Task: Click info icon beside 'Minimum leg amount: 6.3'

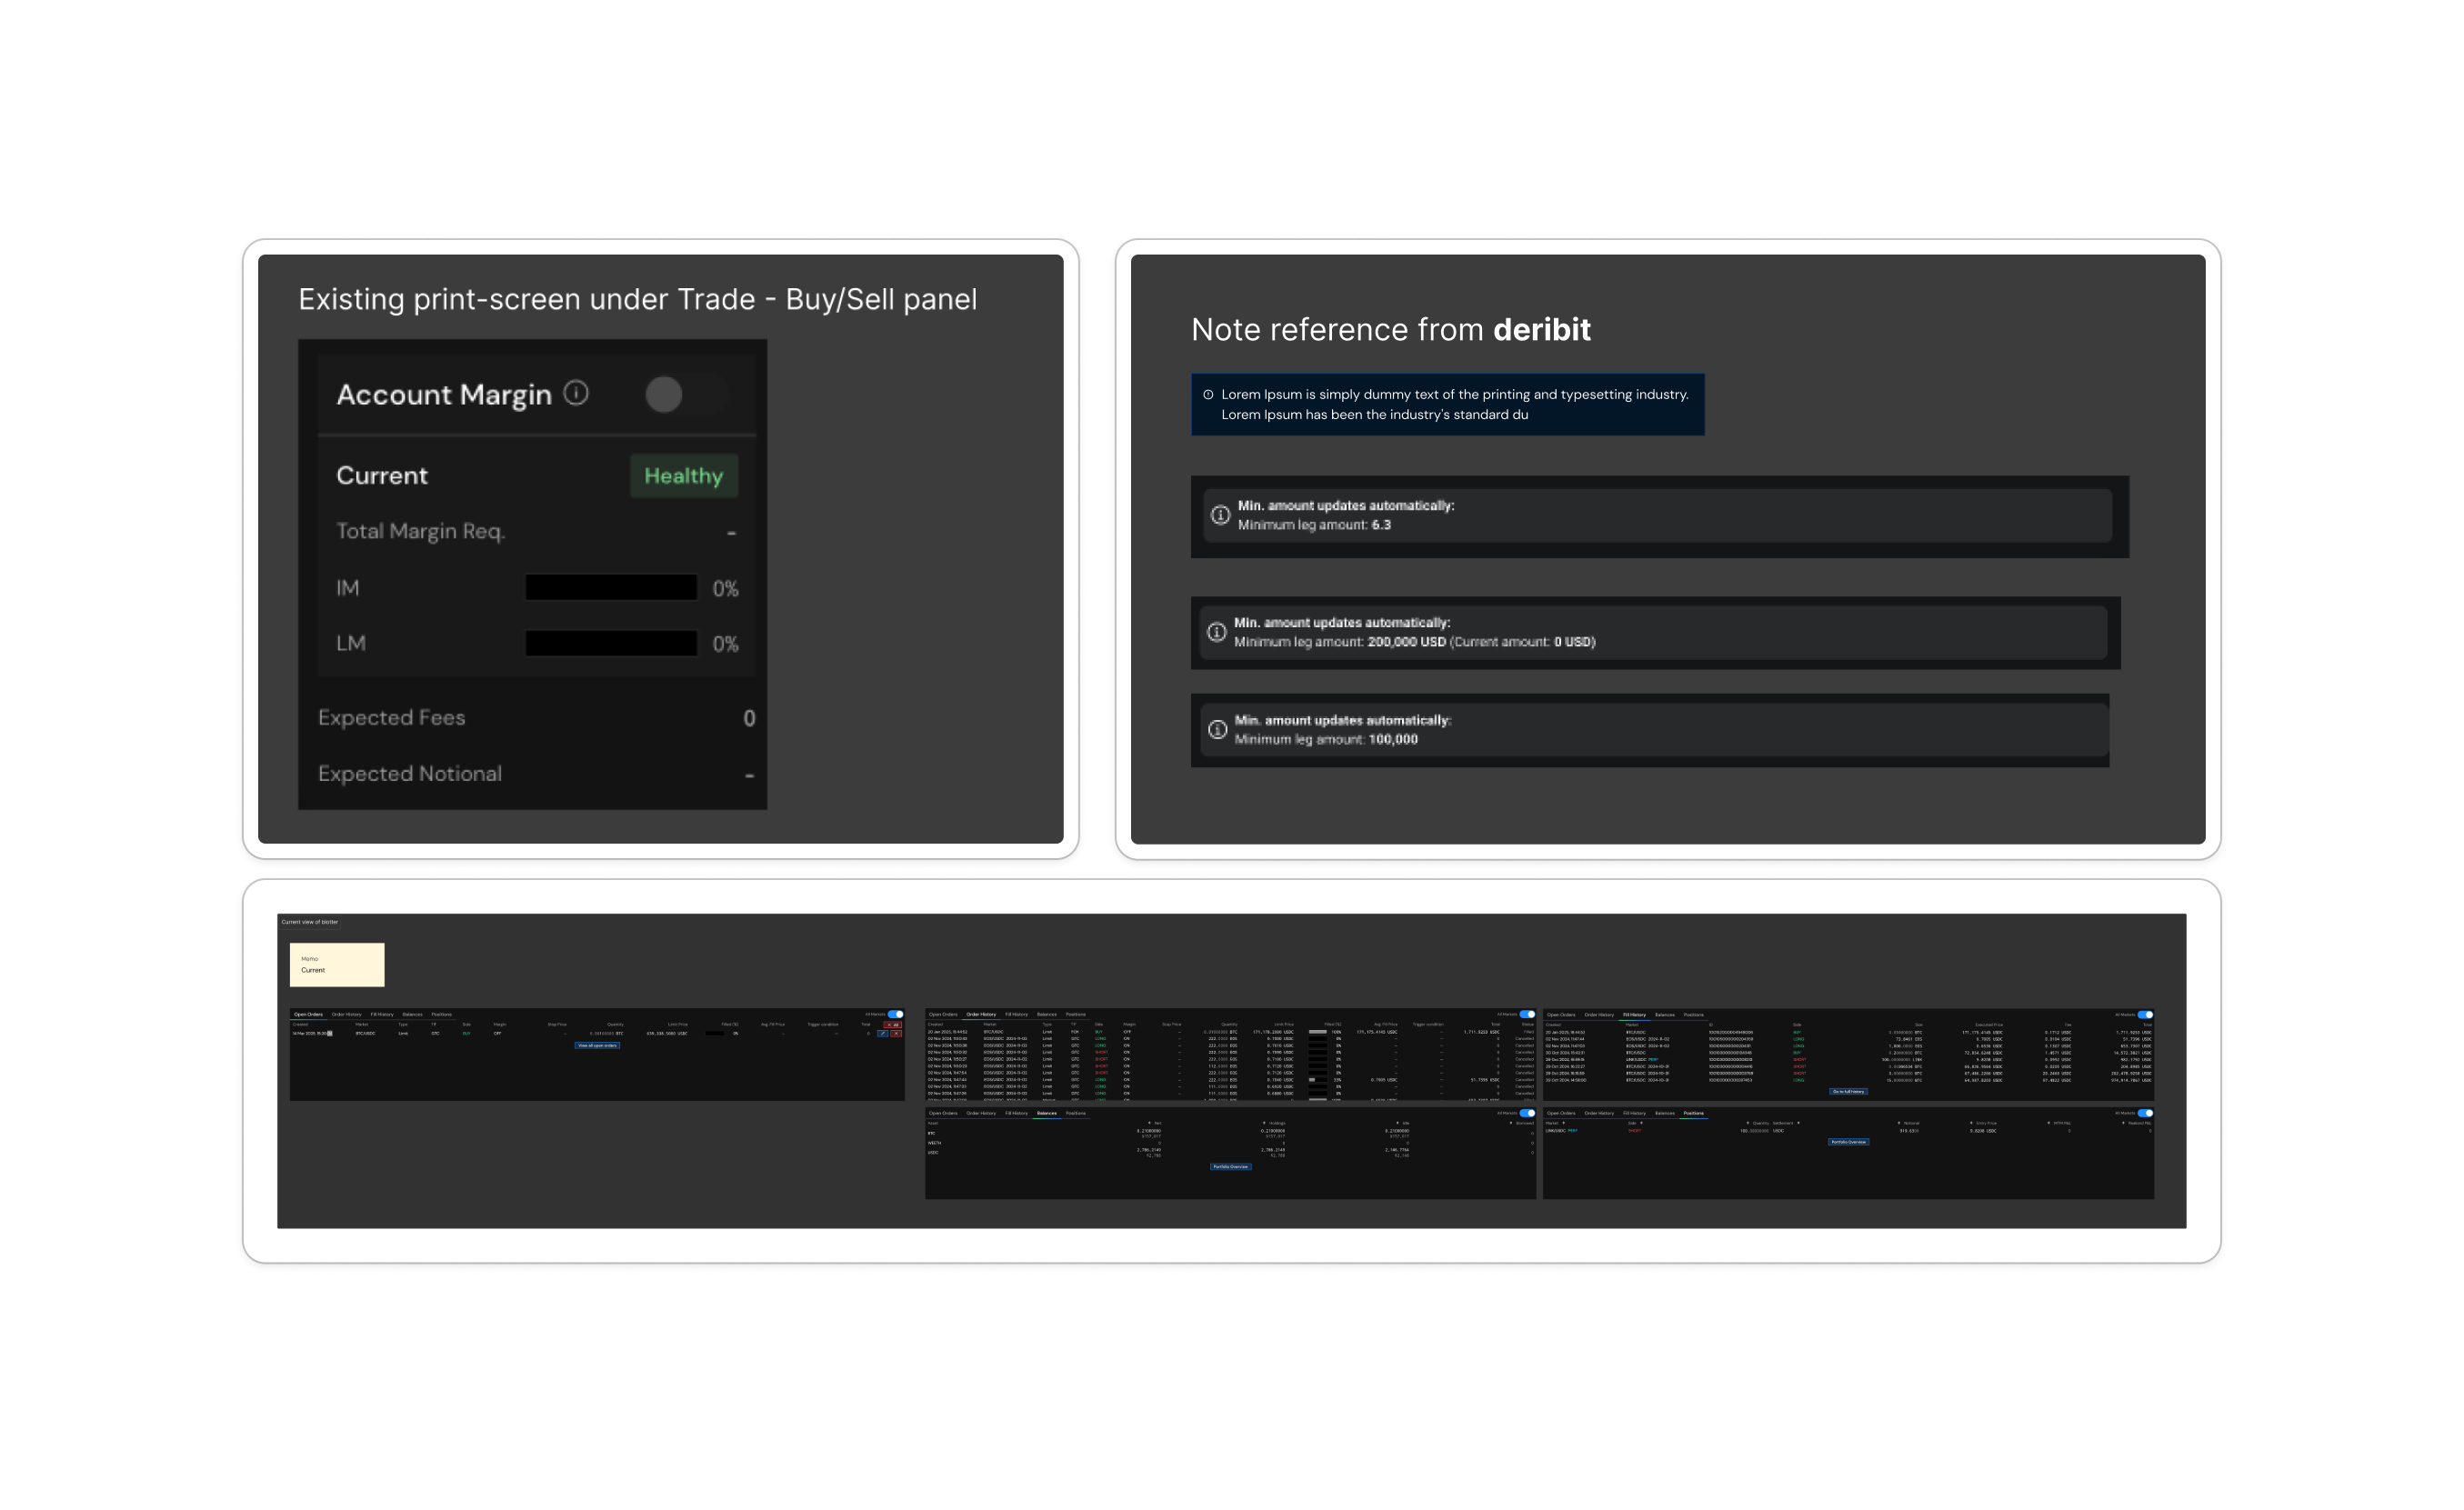Action: coord(1220,515)
